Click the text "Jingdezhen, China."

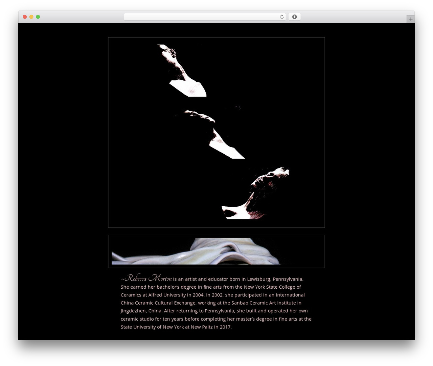[141, 311]
